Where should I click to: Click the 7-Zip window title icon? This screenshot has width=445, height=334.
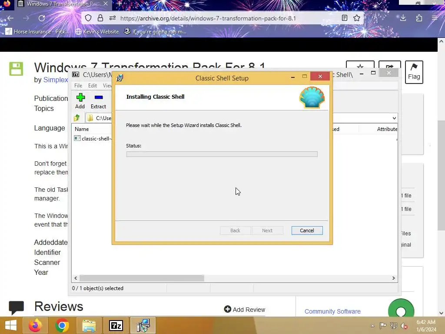click(76, 74)
